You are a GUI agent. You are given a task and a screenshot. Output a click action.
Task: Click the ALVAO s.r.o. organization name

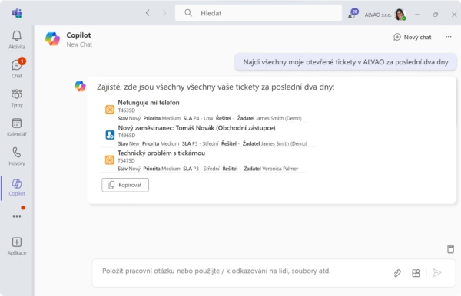[378, 15]
